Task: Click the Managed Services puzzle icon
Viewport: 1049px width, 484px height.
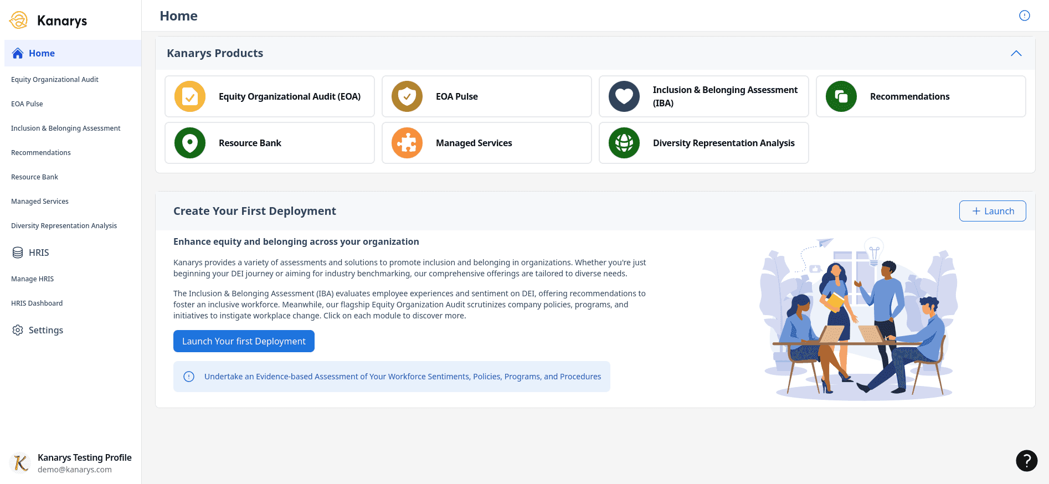Action: pyautogui.click(x=407, y=143)
